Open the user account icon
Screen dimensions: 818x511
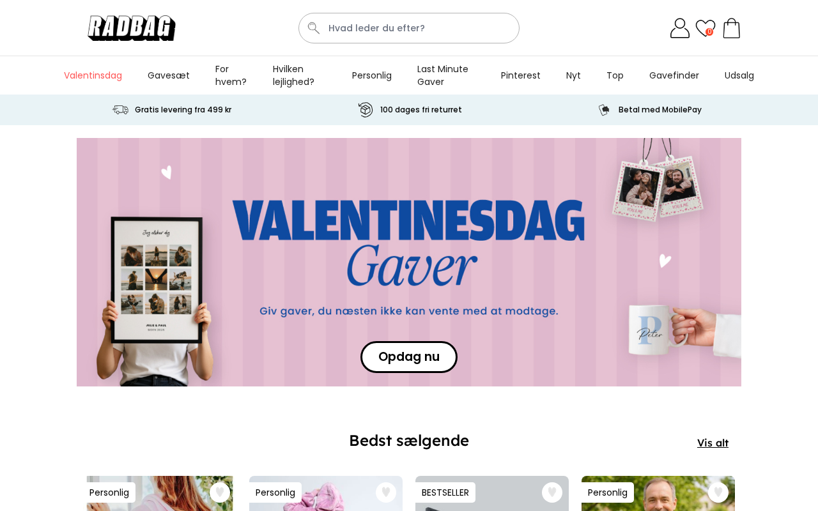[680, 28]
